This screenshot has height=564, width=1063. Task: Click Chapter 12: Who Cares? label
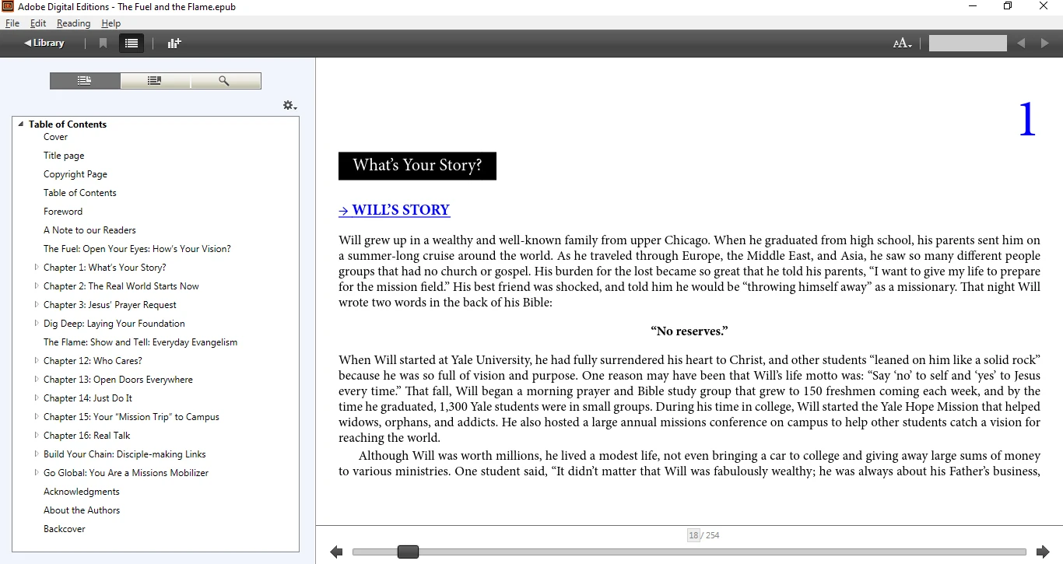93,361
